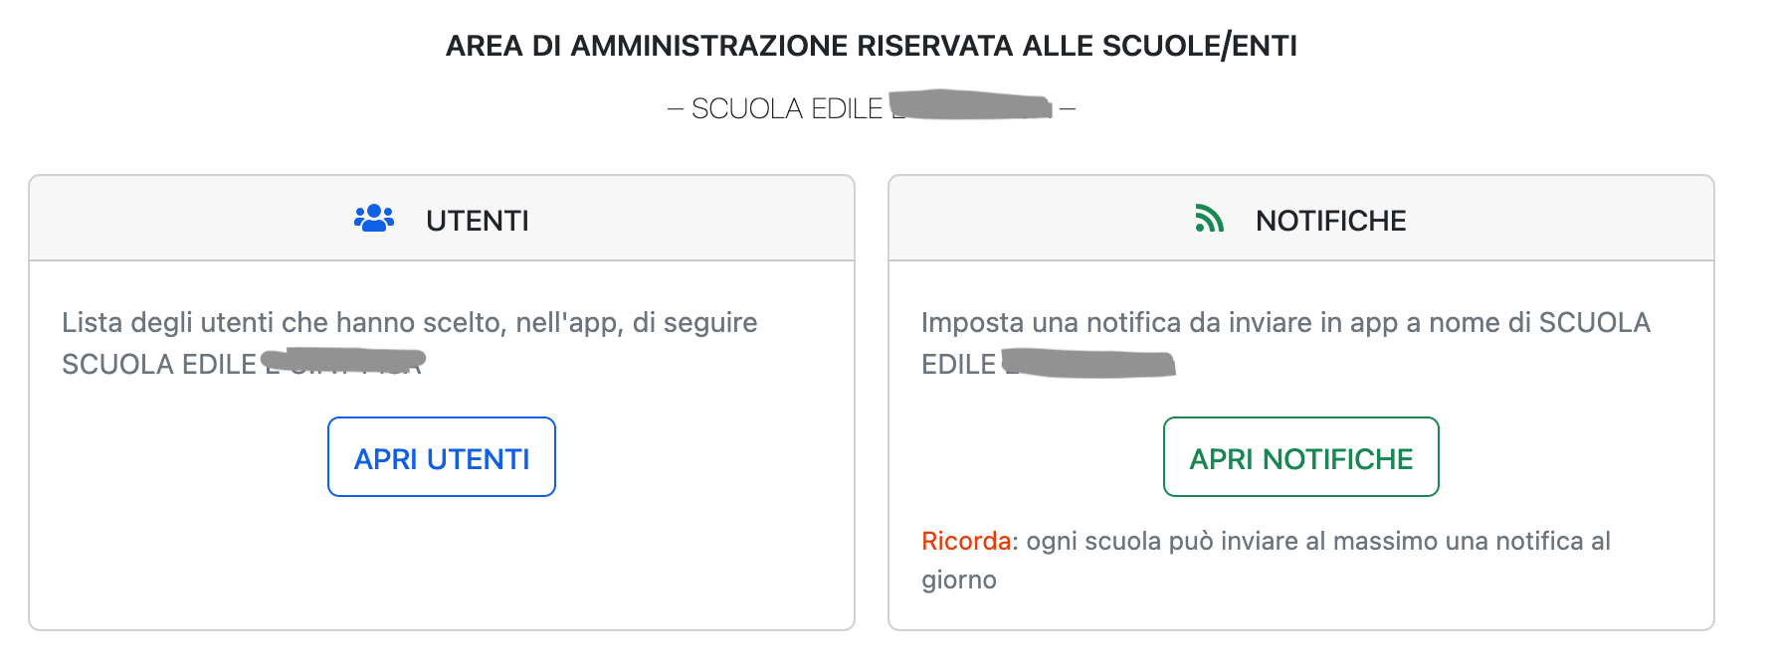
Task: Click the word "giorno" in the reminder
Action: point(959,580)
